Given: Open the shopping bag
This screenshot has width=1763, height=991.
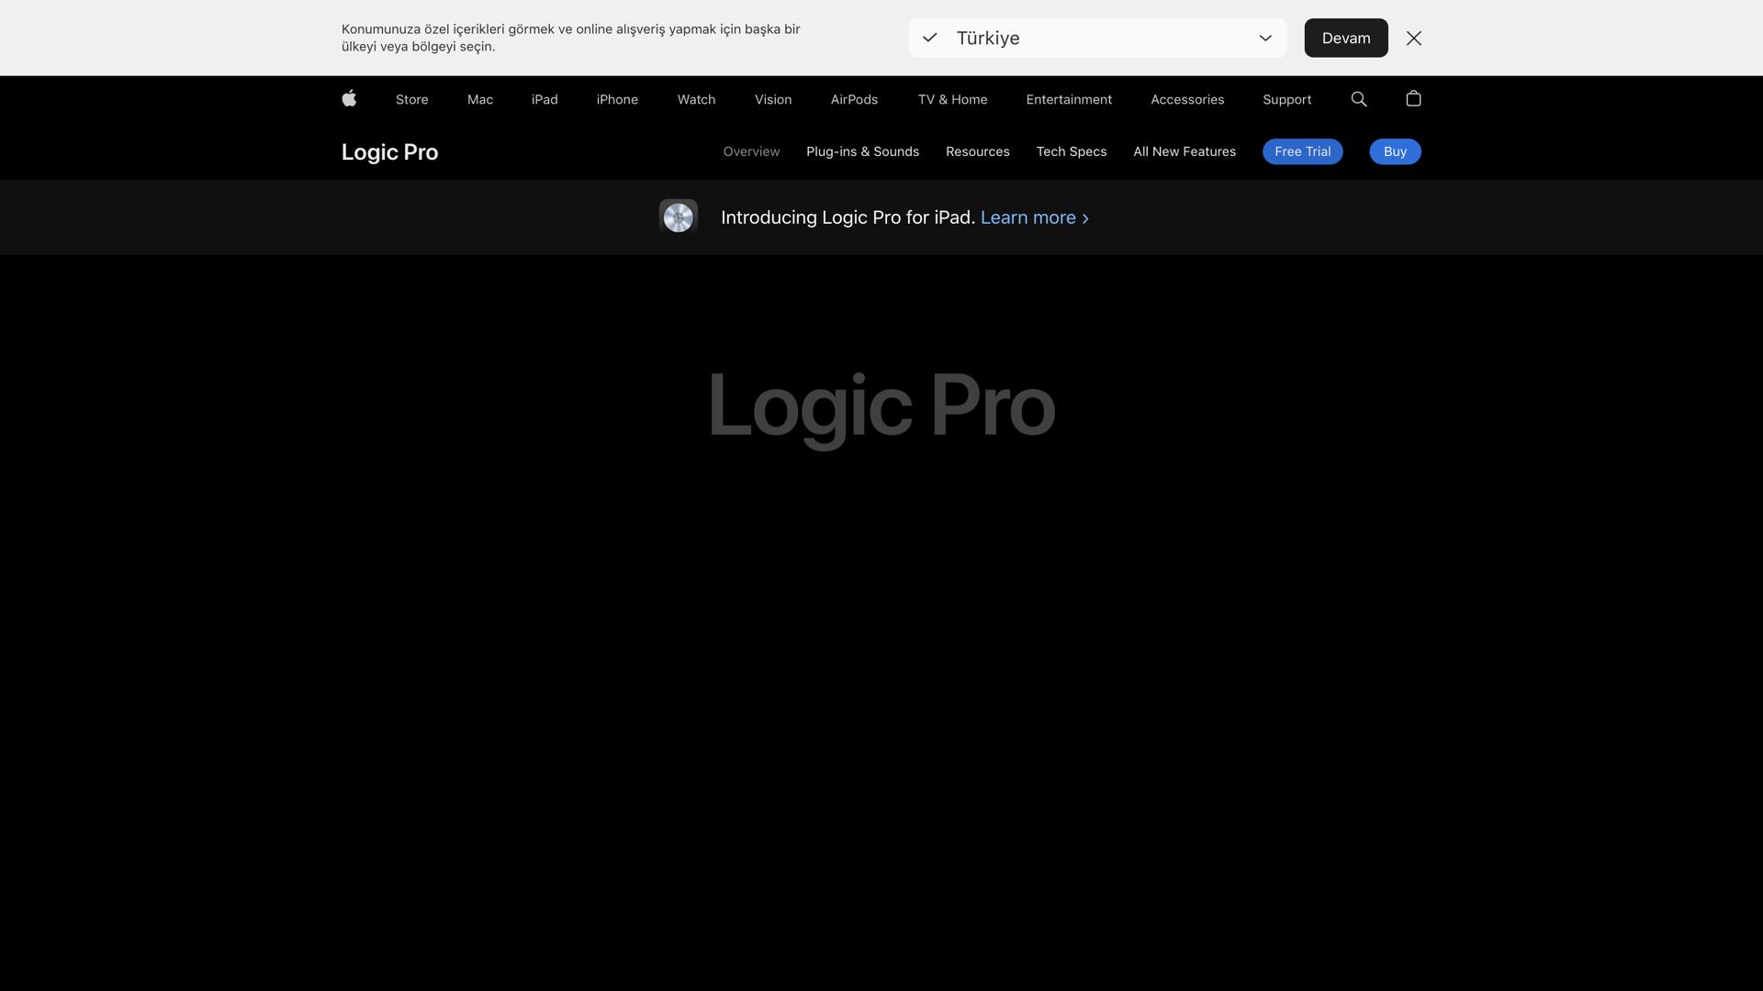Looking at the screenshot, I should click(1413, 98).
